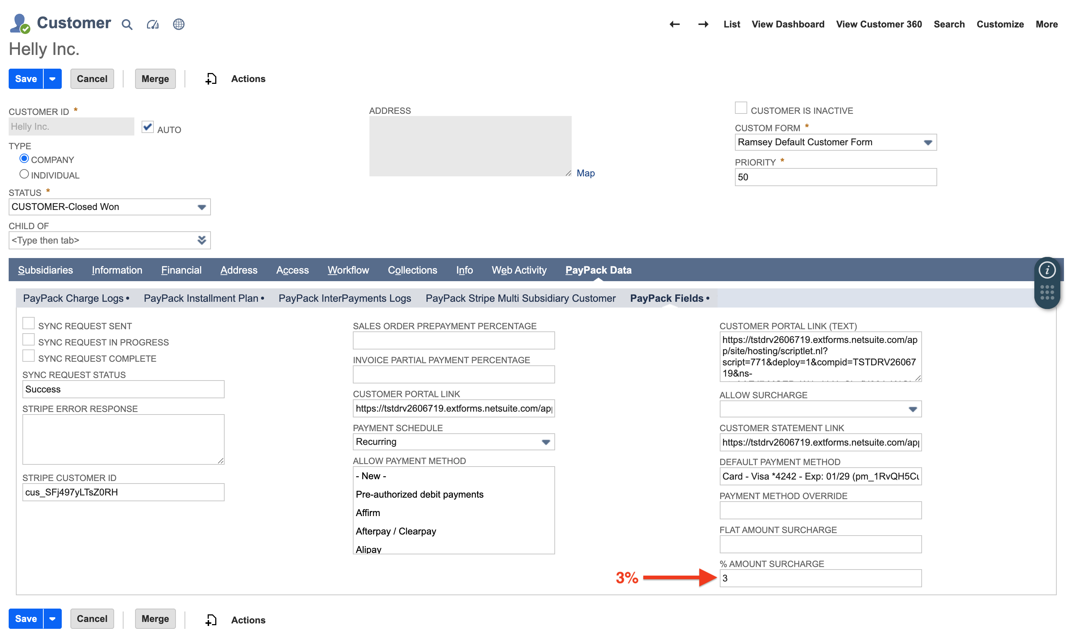1069x644 pixels.
Task: Open the dashboard gauge icon
Action: pyautogui.click(x=153, y=24)
